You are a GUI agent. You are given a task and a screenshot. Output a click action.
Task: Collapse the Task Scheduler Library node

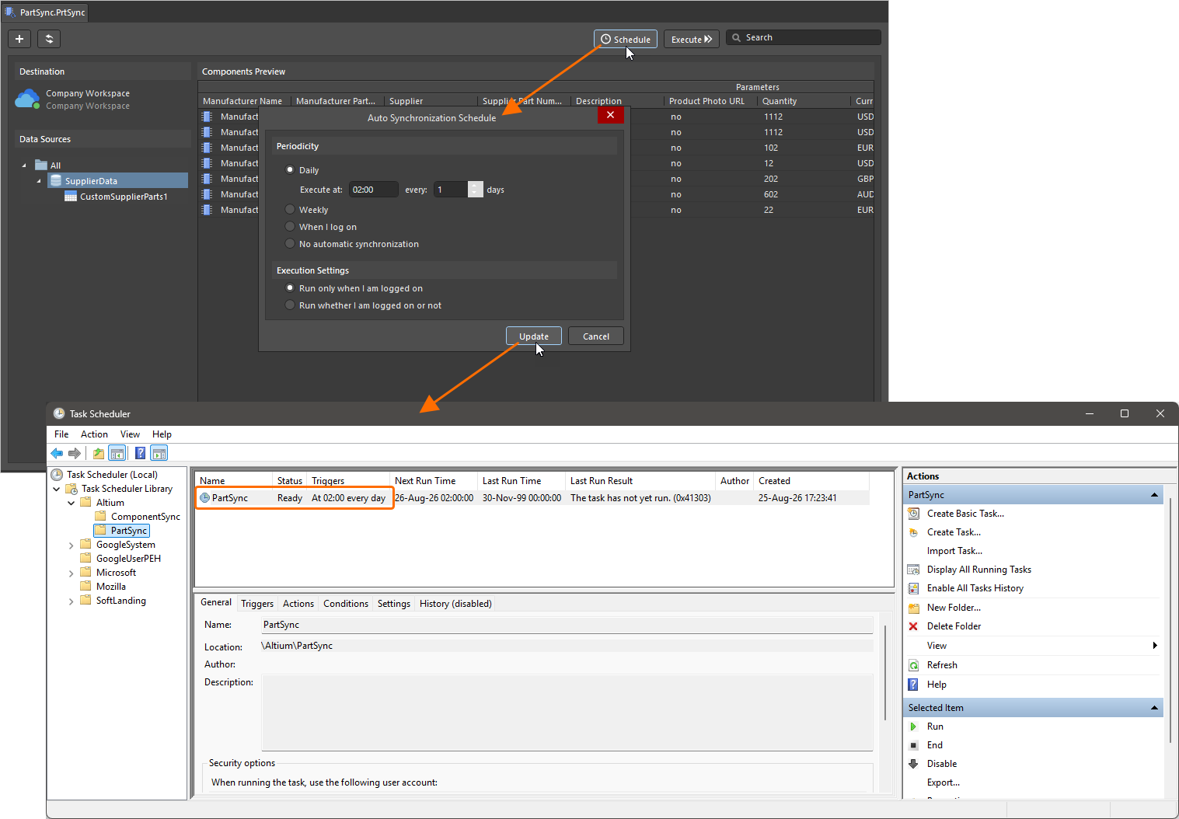coord(57,490)
